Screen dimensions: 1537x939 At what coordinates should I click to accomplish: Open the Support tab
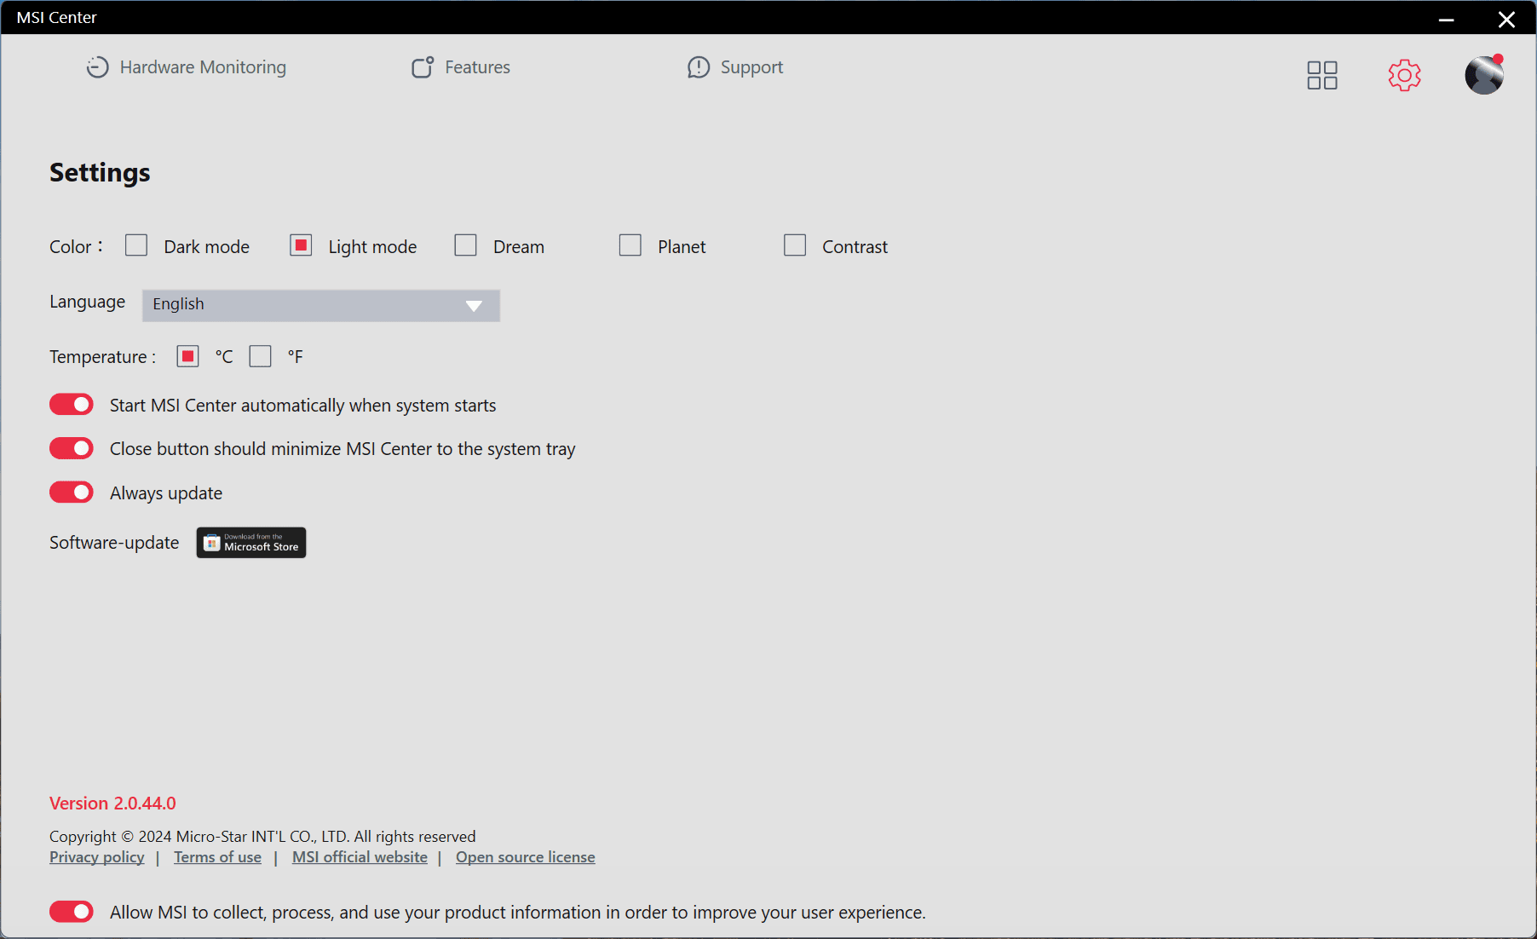[x=735, y=67]
